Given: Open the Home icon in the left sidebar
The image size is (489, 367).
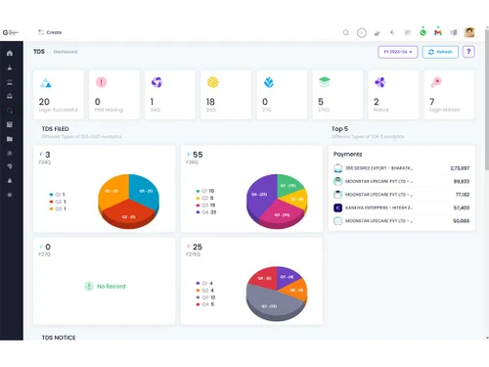Looking at the screenshot, I should pos(10,53).
